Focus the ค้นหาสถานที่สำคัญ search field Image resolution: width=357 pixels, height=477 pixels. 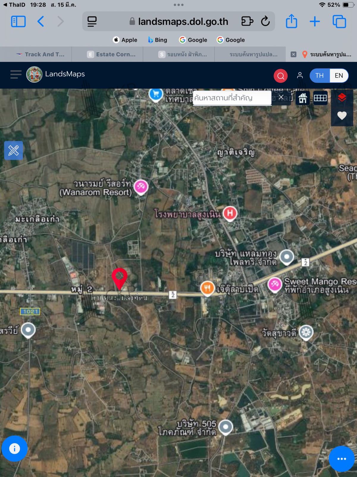(232, 98)
